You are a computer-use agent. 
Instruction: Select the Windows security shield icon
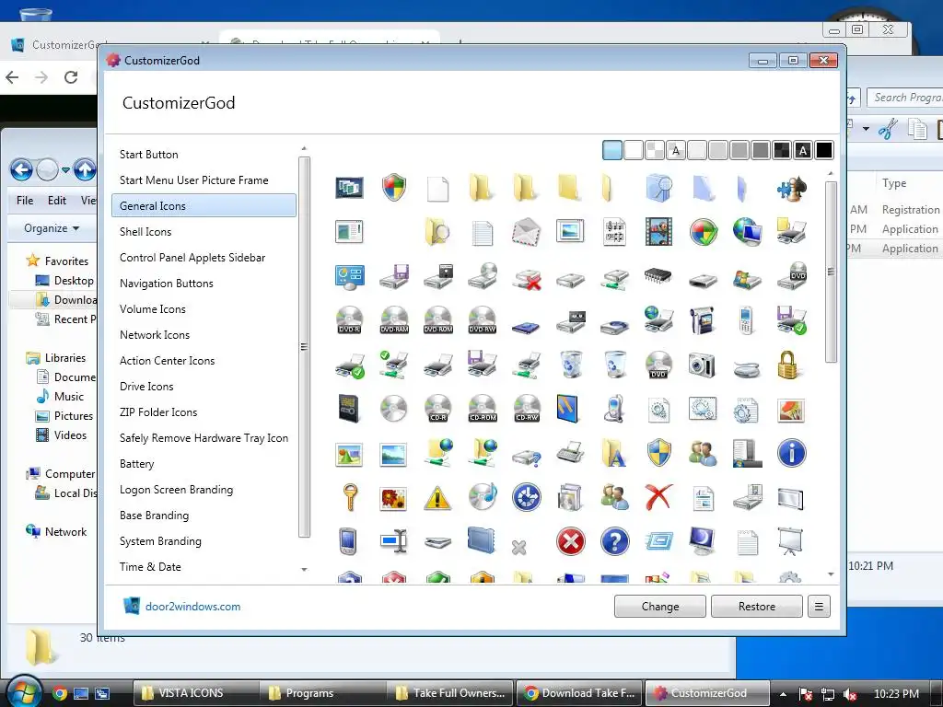394,188
